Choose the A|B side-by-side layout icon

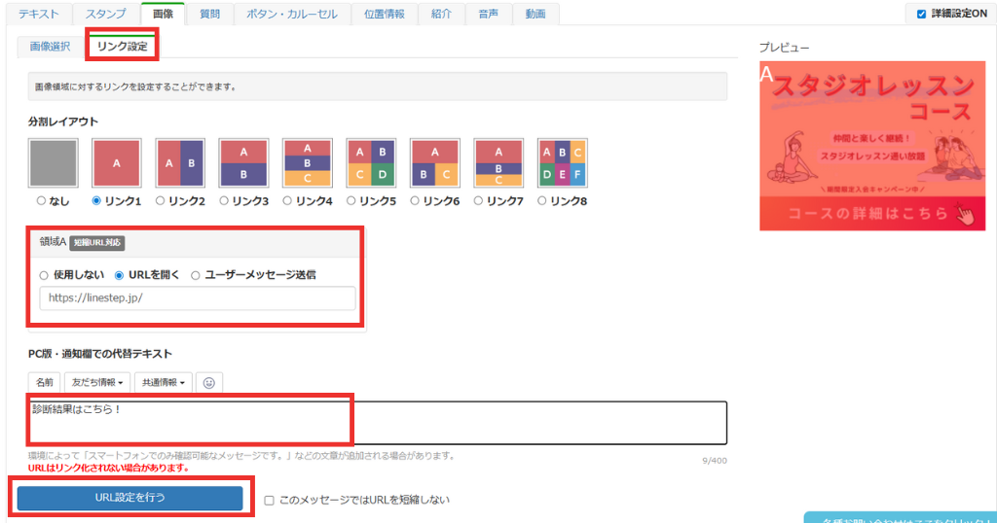(179, 162)
